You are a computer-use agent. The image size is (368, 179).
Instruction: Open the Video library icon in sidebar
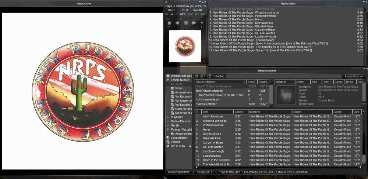(172, 88)
